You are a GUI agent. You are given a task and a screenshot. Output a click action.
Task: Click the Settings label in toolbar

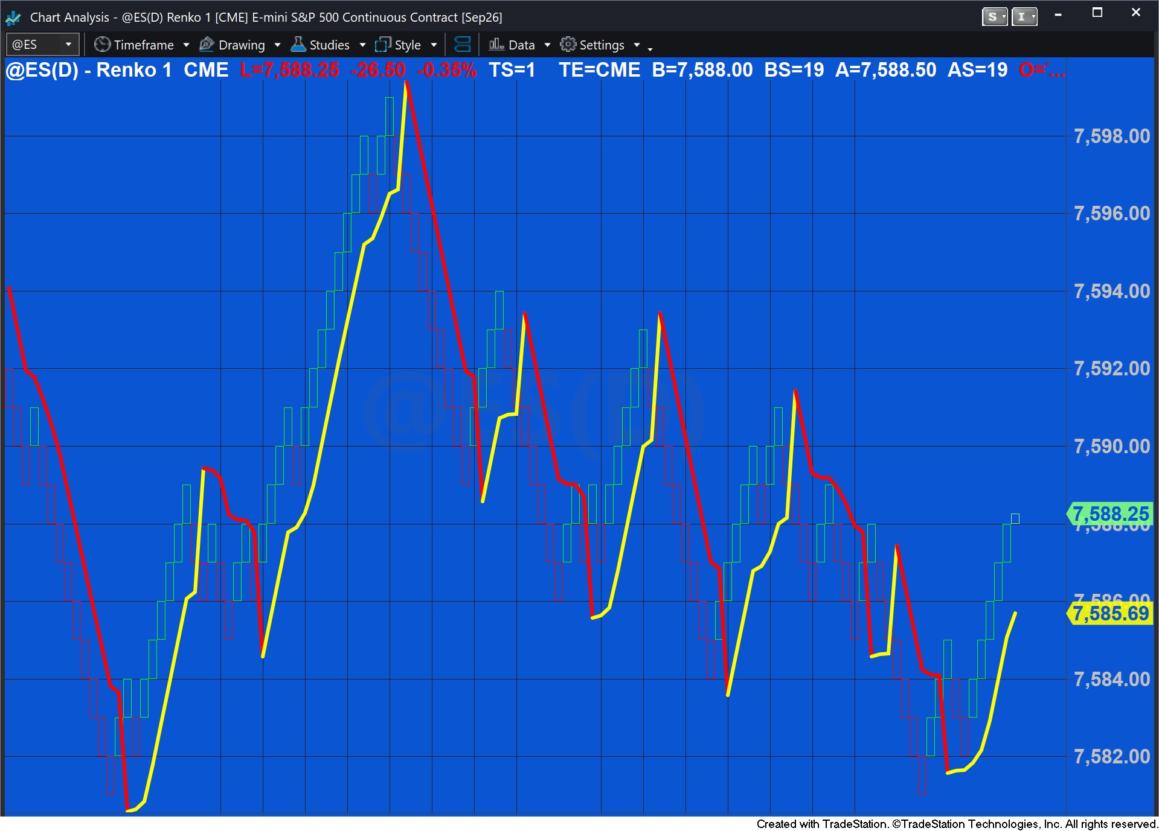coord(602,45)
